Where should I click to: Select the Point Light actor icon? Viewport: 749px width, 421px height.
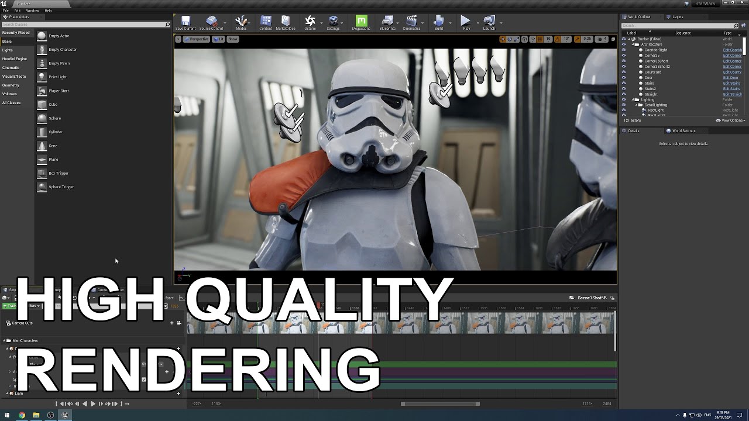pyautogui.click(x=42, y=77)
